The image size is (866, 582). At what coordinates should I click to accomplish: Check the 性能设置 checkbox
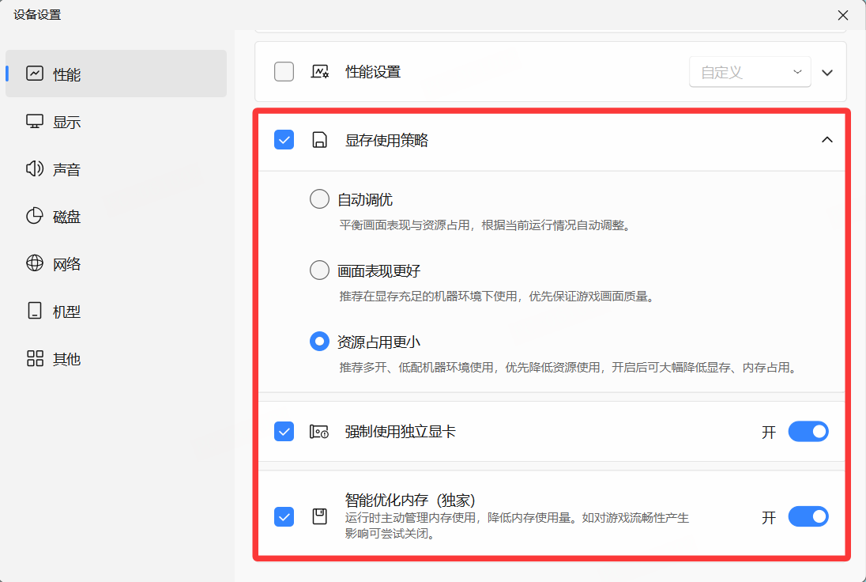[x=284, y=72]
